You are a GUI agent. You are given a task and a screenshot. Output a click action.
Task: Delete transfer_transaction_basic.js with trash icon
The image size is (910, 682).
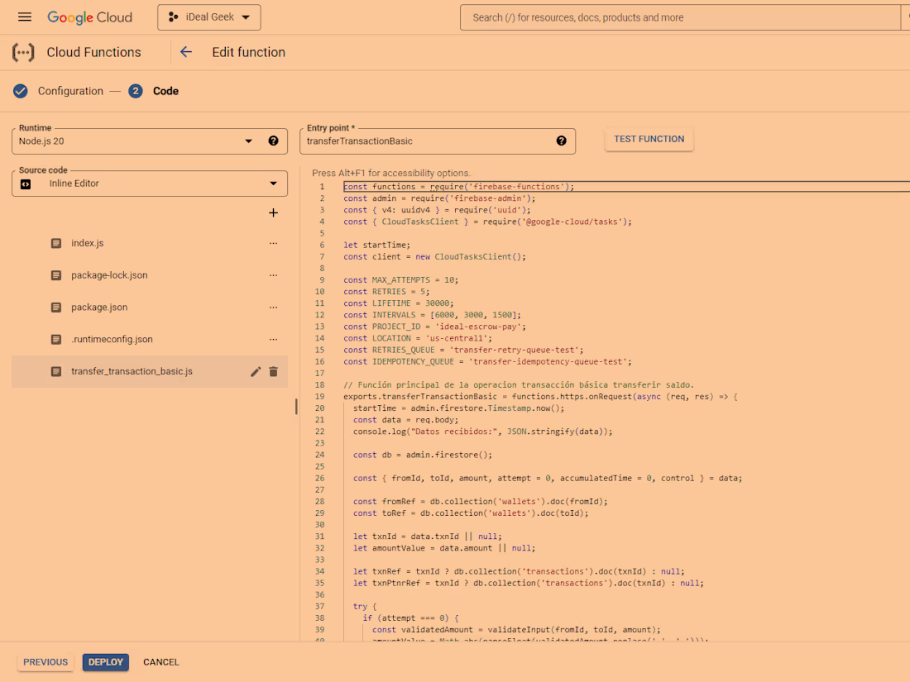pyautogui.click(x=273, y=372)
